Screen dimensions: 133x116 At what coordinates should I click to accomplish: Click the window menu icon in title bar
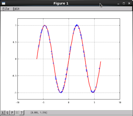click(x=4, y=3)
